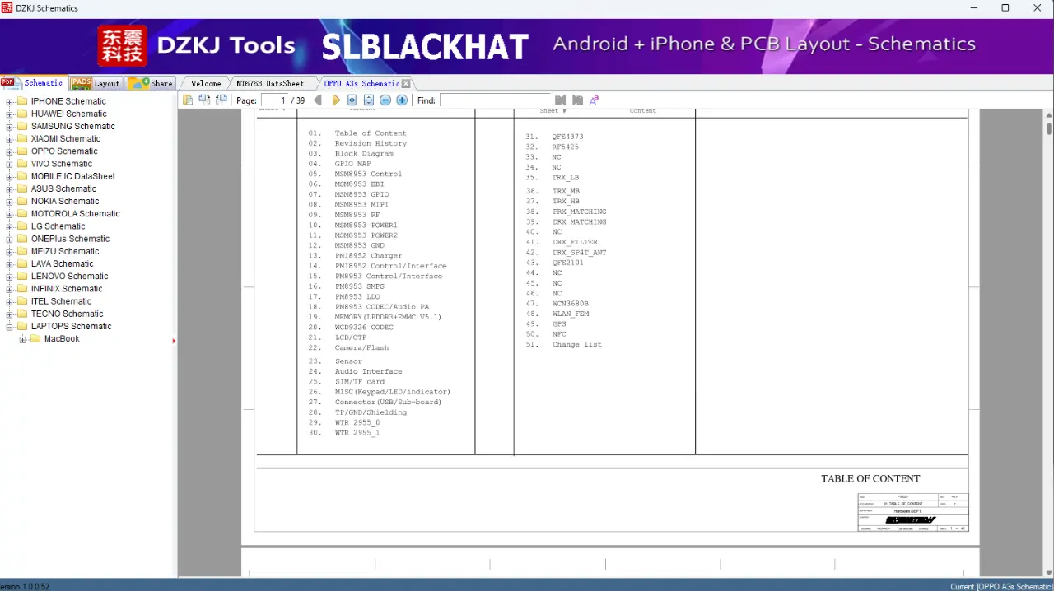Select TECNO Schematic tree item
Viewport: 1054px width, 591px height.
67,314
